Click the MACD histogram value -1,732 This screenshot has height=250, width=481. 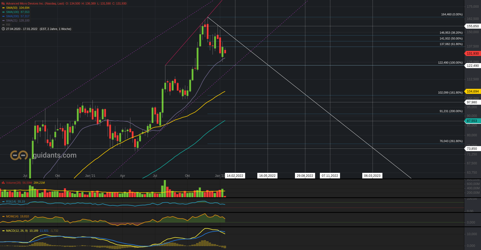pos(54,231)
